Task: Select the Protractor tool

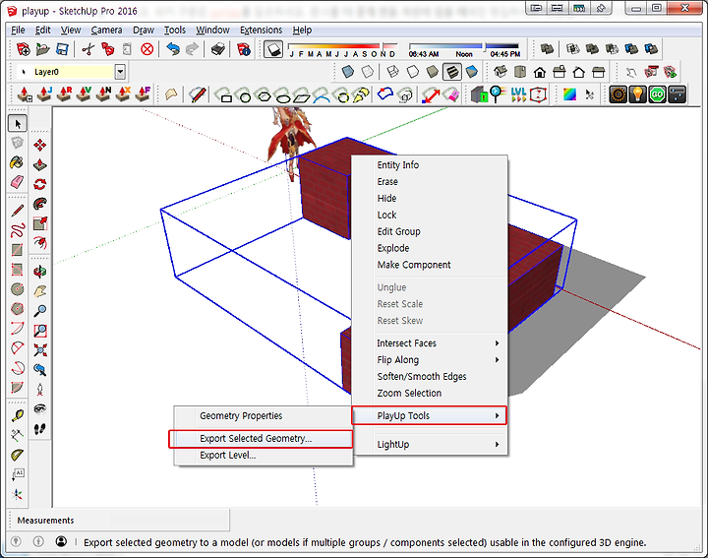Action: point(17,455)
